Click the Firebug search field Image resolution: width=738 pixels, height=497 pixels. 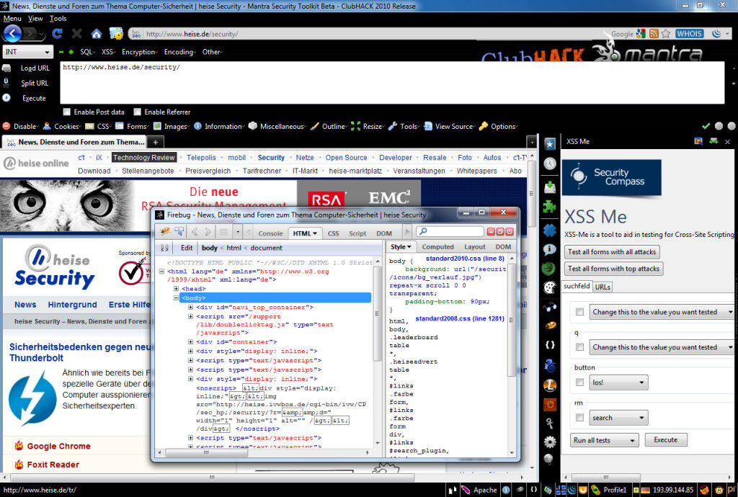(x=450, y=231)
